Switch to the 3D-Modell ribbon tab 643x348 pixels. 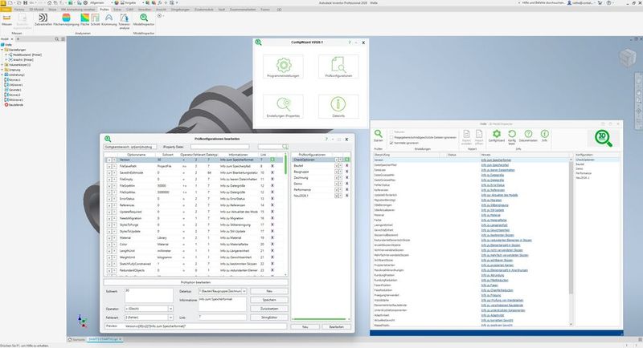[x=36, y=9]
